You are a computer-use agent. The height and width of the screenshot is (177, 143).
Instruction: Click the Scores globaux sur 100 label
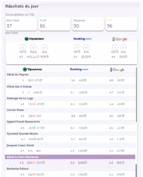tap(20, 14)
